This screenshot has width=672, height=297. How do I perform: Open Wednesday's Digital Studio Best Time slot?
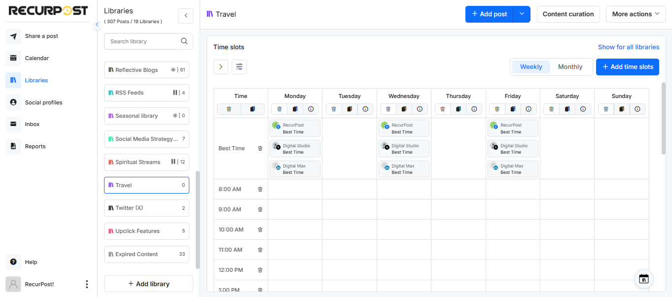404,149
